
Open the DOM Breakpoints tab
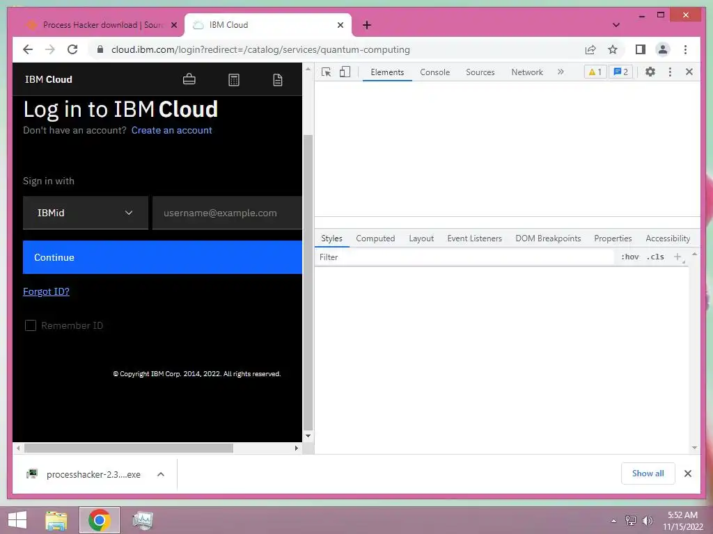click(548, 238)
